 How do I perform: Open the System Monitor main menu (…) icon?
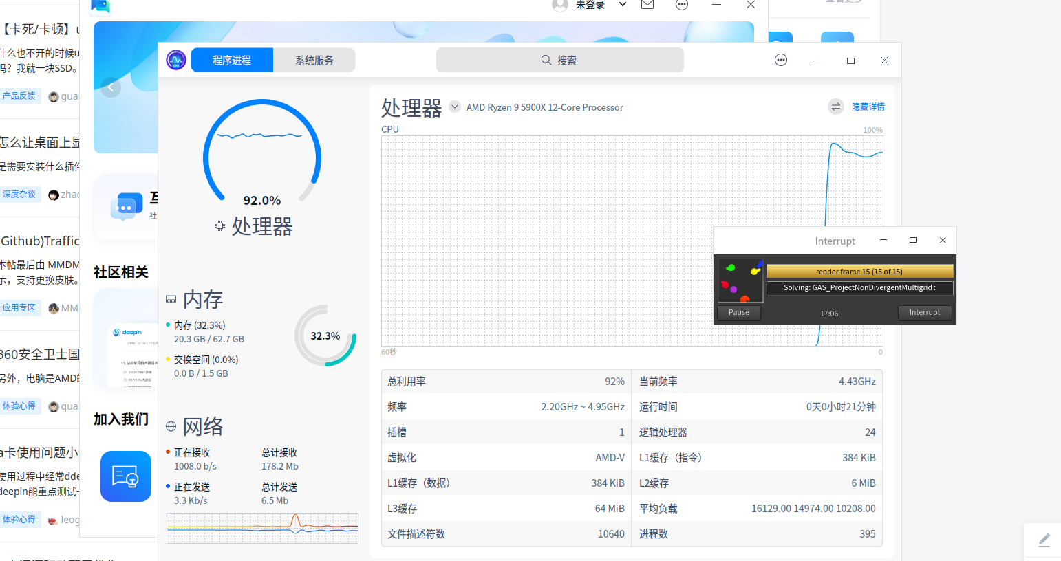point(781,60)
